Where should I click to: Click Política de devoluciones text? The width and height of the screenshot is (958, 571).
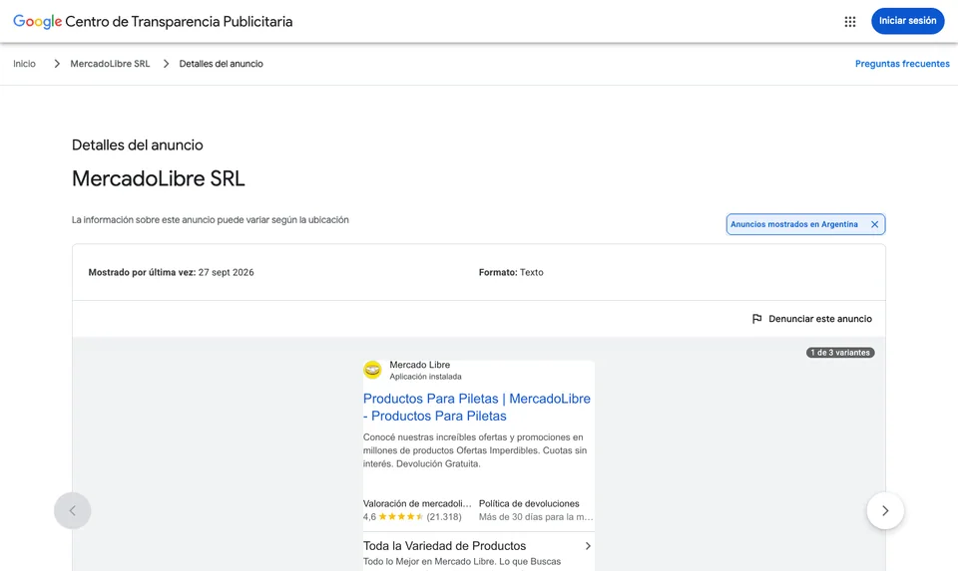point(529,504)
